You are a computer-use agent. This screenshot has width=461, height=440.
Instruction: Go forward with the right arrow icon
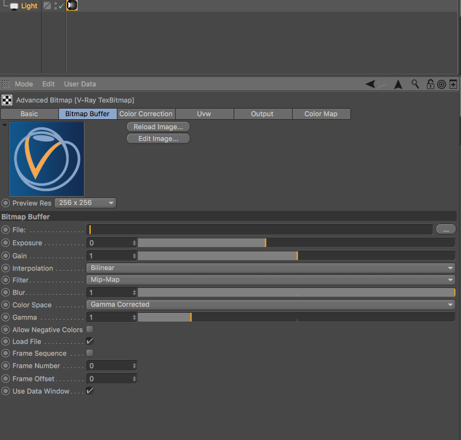382,84
